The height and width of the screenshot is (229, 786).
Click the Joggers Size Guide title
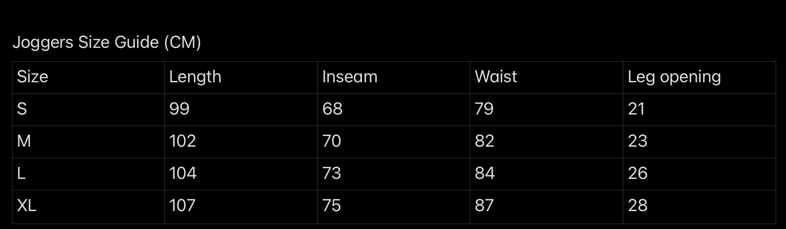107,42
